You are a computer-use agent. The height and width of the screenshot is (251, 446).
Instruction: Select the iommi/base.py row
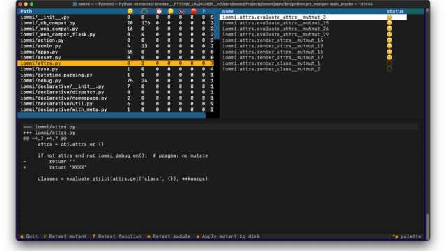point(116,69)
